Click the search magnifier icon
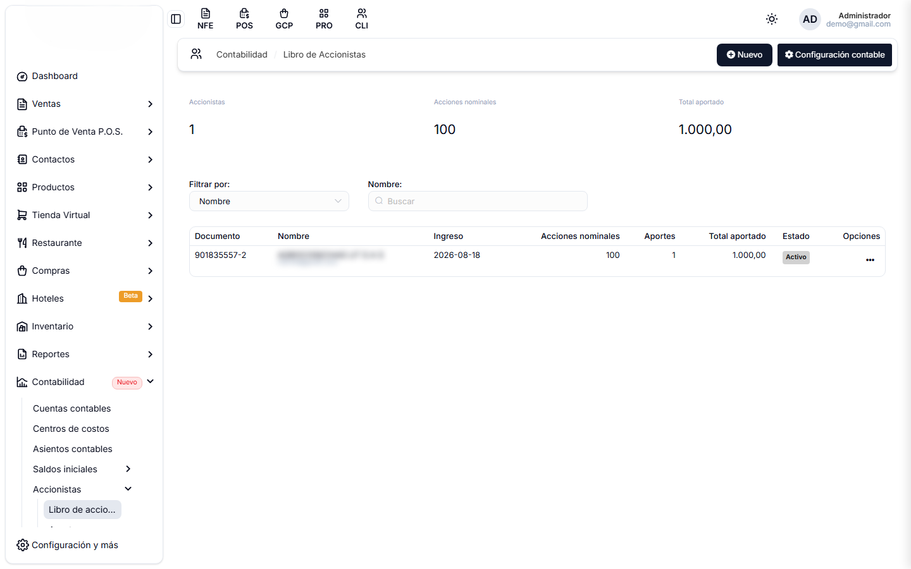This screenshot has width=911, height=569. click(x=379, y=201)
